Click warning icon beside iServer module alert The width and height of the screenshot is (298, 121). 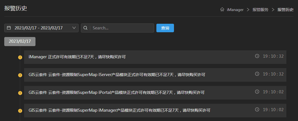coord(20,75)
